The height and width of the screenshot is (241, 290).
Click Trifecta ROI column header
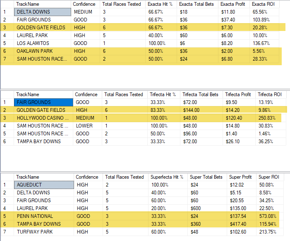pos(271,95)
